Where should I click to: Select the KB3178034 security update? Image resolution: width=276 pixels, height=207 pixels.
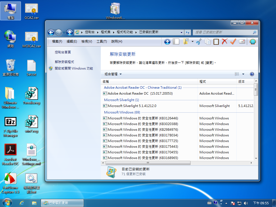coord(178,135)
